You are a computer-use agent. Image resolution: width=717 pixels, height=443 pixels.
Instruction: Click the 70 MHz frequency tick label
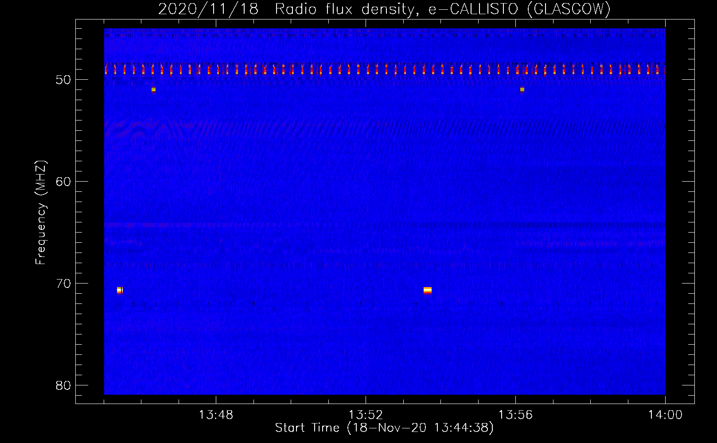63,284
